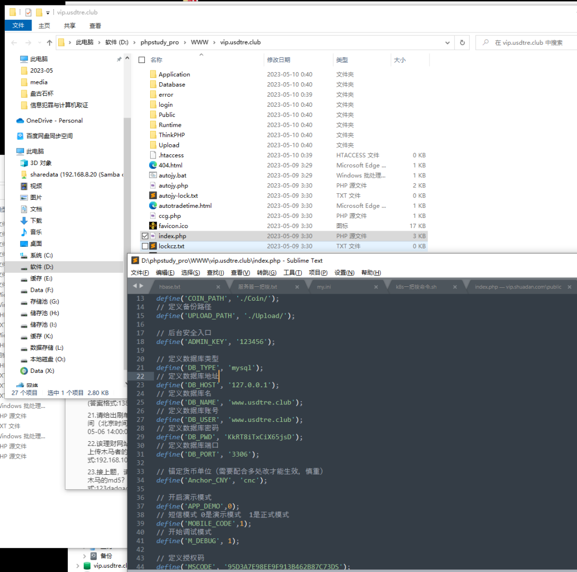Viewport: 577px width, 572px height.
Task: Toggle select-all checkbox in Explorer header
Action: tap(142, 60)
